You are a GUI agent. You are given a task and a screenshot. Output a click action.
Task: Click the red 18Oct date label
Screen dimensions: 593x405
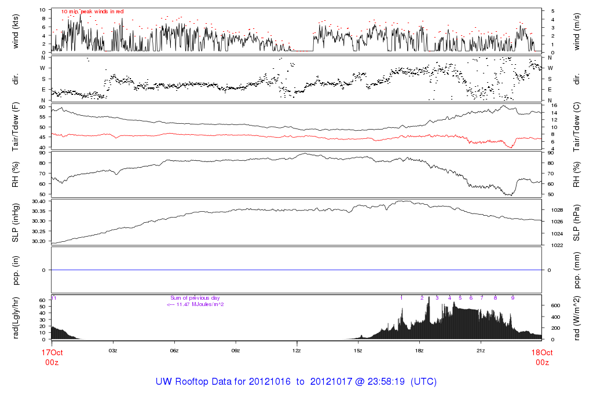pos(542,352)
